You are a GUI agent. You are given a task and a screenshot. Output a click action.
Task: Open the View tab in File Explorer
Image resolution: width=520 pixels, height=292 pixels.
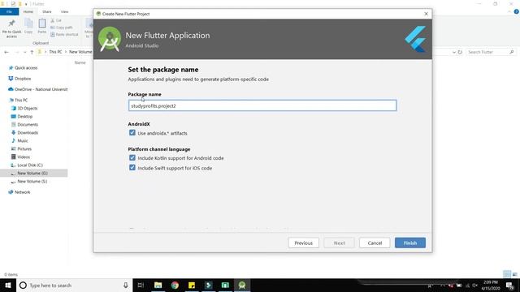64,11
